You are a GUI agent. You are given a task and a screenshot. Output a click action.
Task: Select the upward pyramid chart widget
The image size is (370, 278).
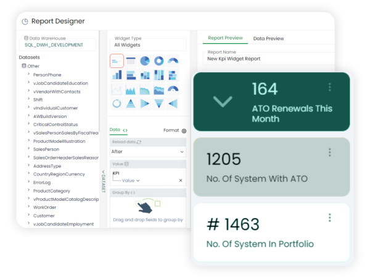[131, 104]
